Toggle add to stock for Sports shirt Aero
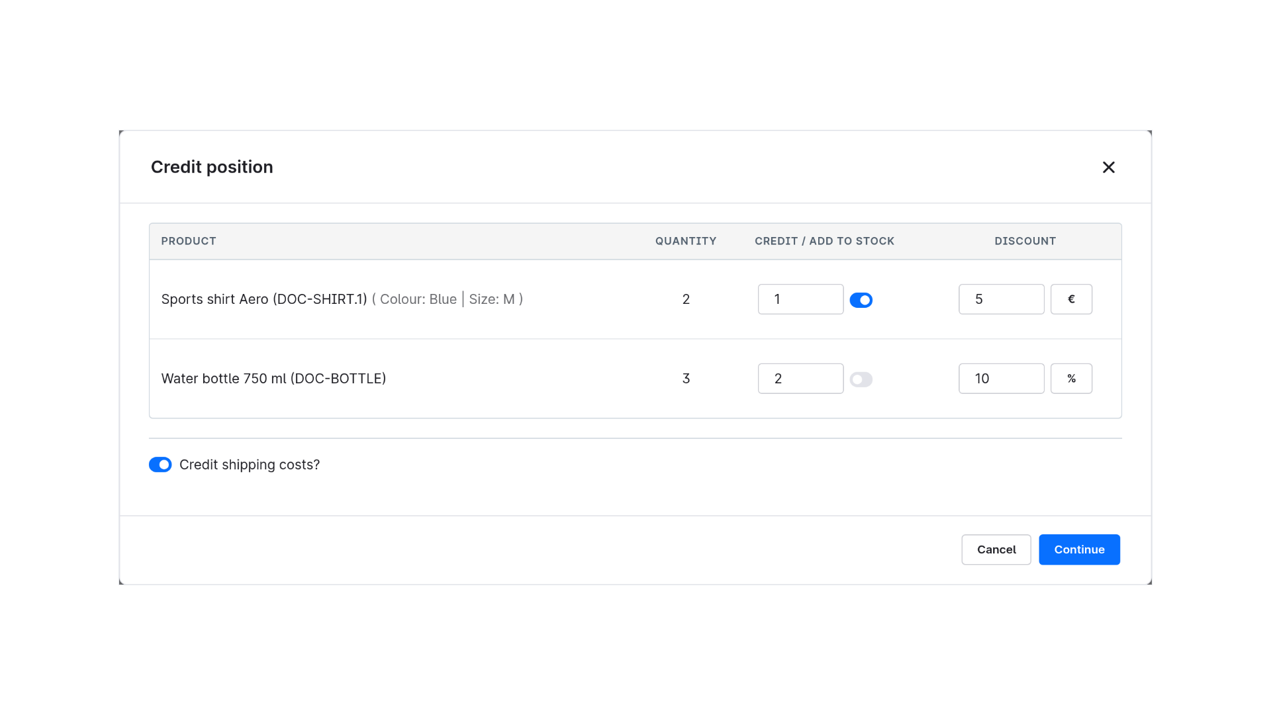Image resolution: width=1271 pixels, height=715 pixels. (x=861, y=301)
